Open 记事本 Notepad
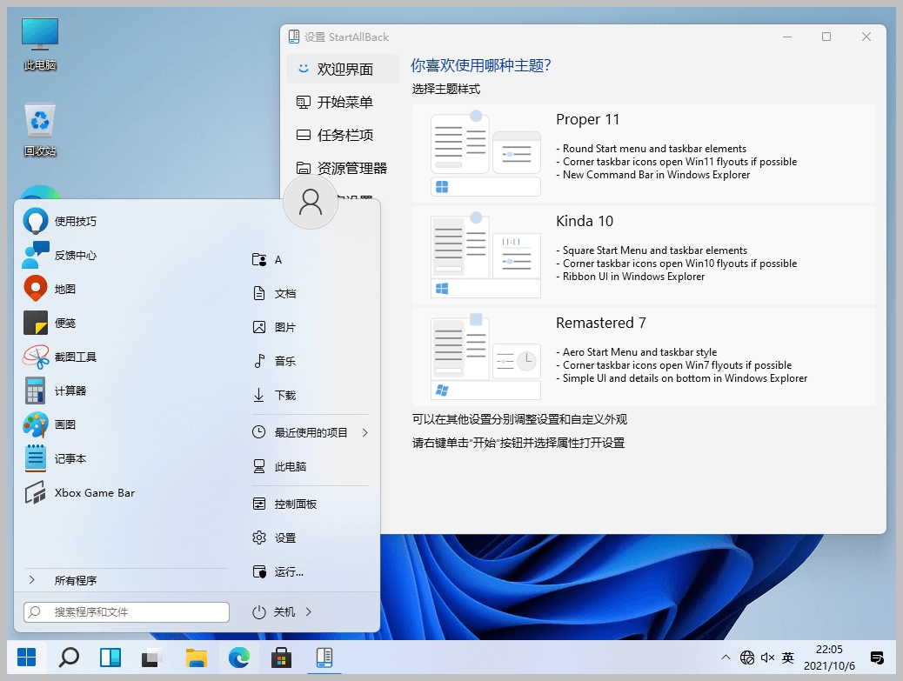Image resolution: width=903 pixels, height=681 pixels. coord(56,459)
